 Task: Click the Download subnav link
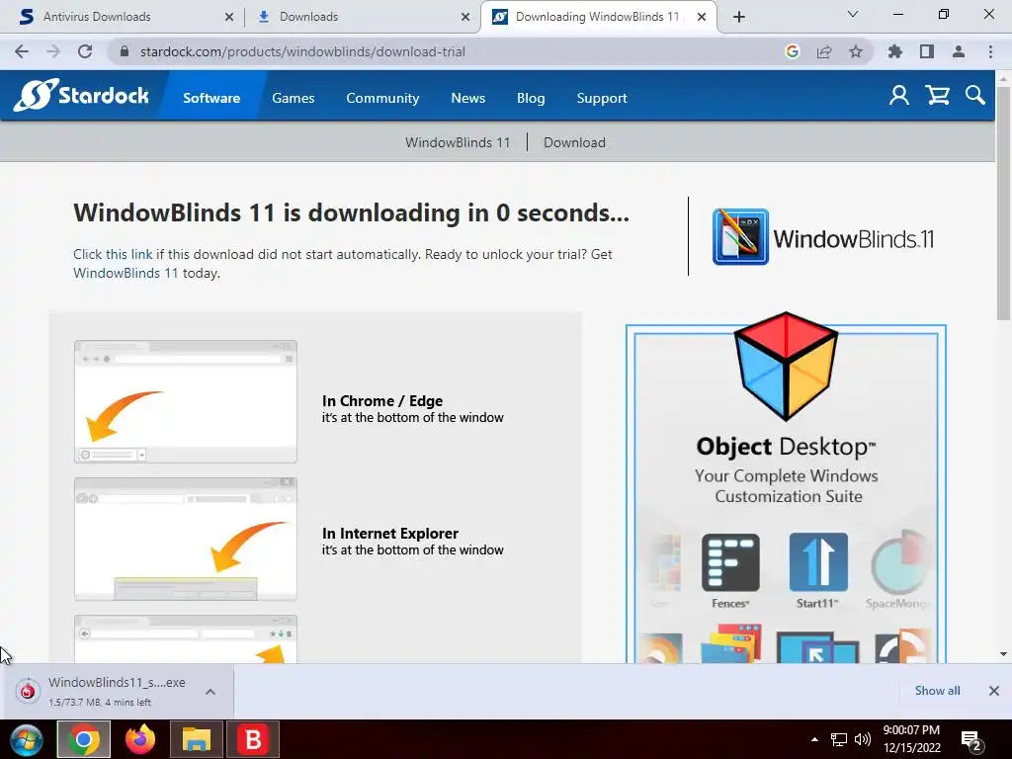[574, 142]
